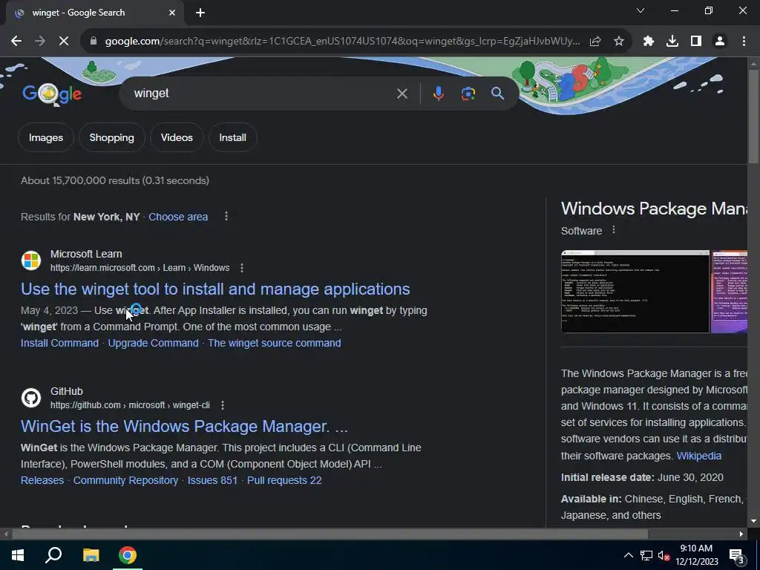Open the 9:10 AM clock and calendar
This screenshot has height=570, width=760.
coord(696,555)
